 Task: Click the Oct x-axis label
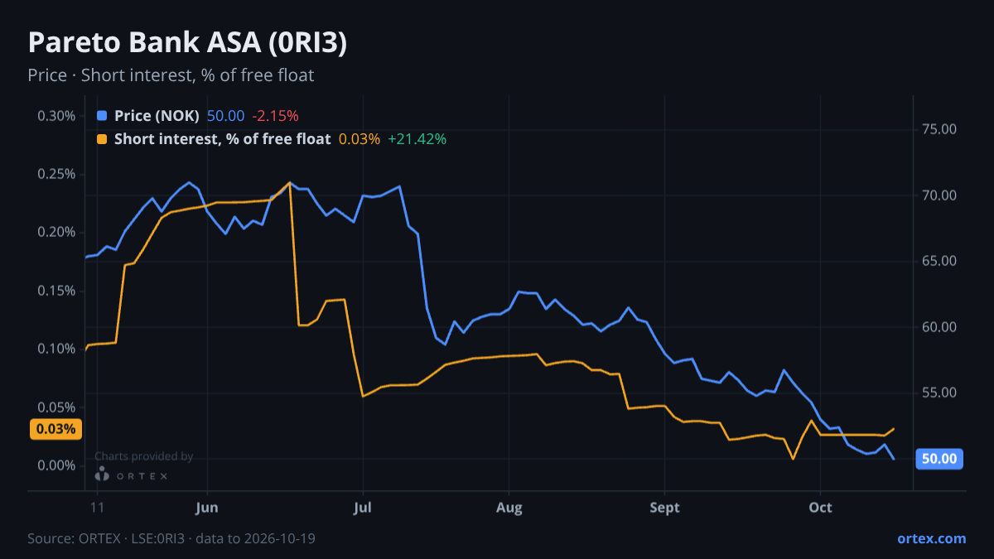pos(820,508)
